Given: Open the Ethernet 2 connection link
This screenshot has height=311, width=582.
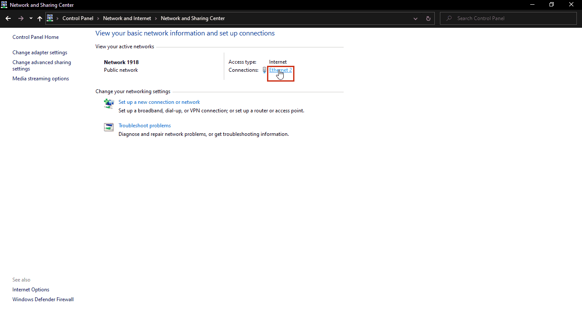Looking at the screenshot, I should [x=280, y=70].
